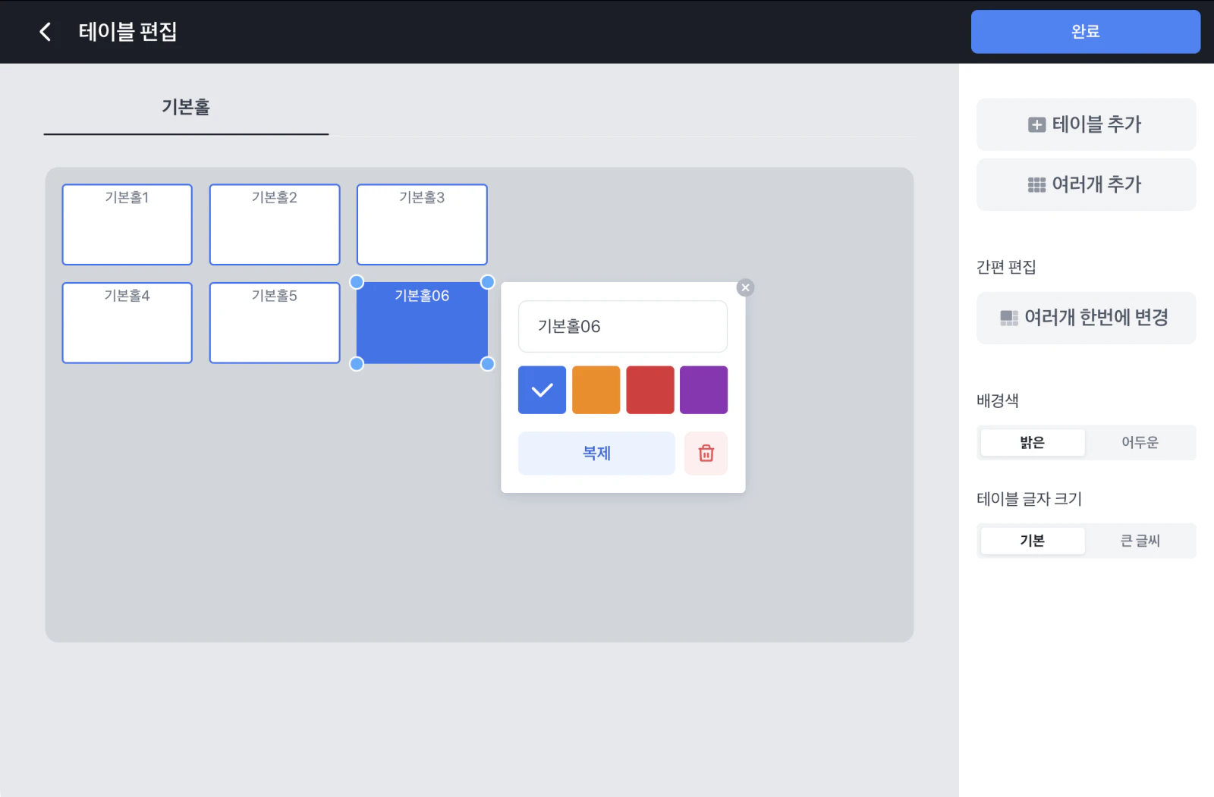
Task: Select the 밝은 background option
Action: click(1033, 442)
